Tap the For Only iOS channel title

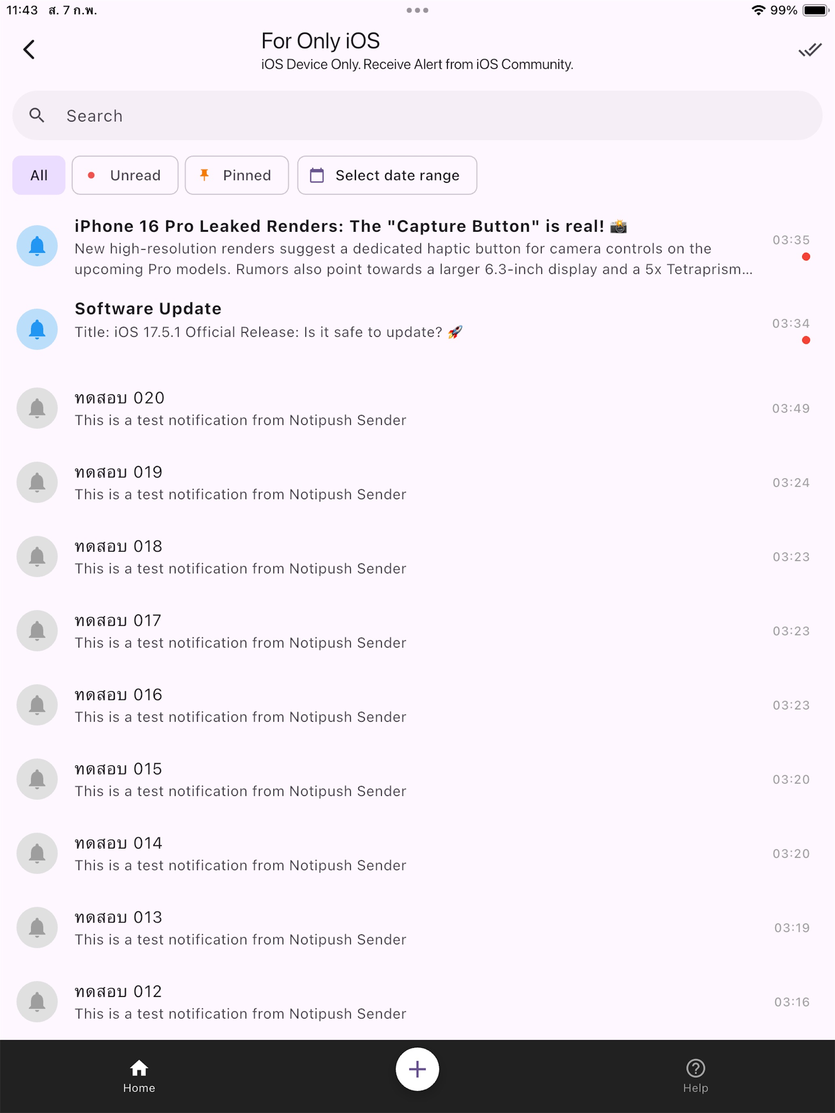click(x=321, y=41)
